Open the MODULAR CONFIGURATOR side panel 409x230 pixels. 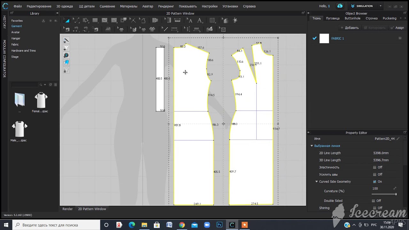click(4, 58)
